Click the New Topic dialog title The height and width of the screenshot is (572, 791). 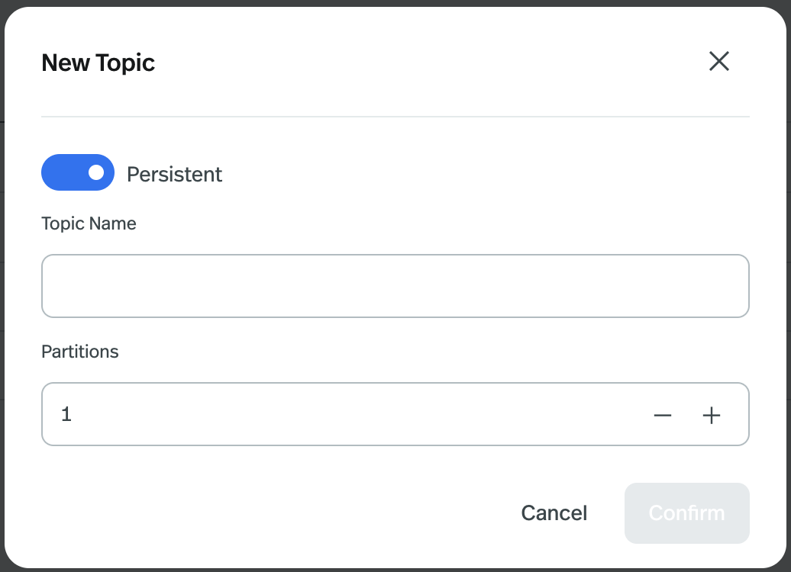(x=98, y=63)
